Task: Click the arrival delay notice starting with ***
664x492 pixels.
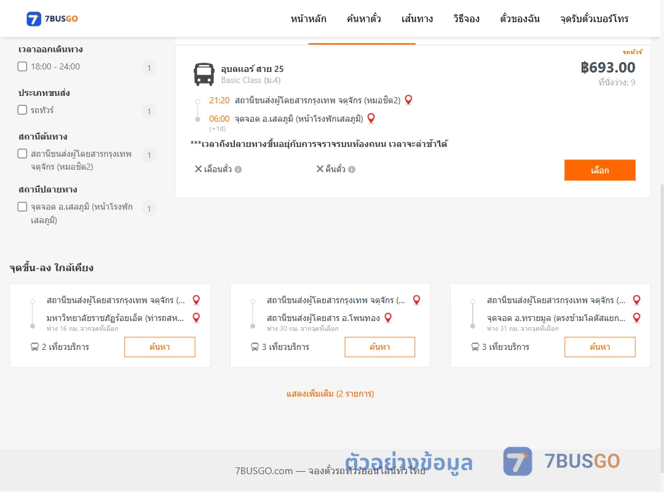Action: 319,144
